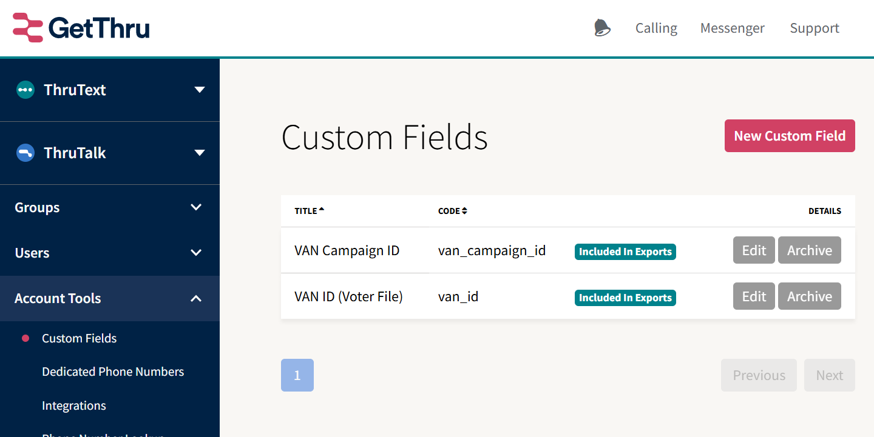This screenshot has width=874, height=437.
Task: Collapse the Account Tools chevron
Action: [x=196, y=298]
